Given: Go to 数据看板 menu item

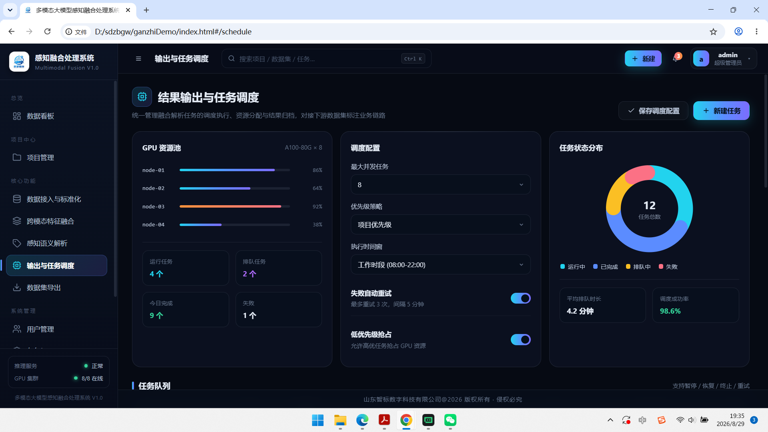Looking at the screenshot, I should click(x=57, y=116).
